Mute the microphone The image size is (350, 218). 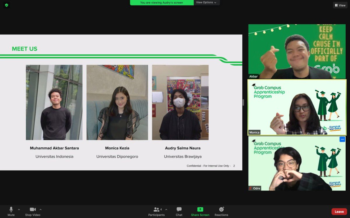(x=11, y=211)
